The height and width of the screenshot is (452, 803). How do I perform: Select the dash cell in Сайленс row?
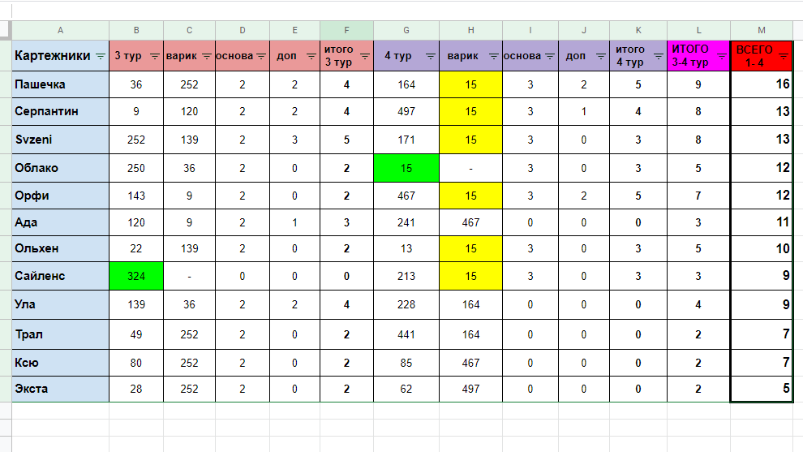(x=190, y=276)
